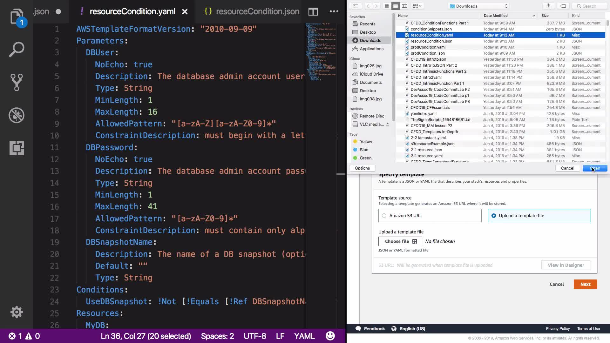Screen dimensions: 610x343
Task: Select the Amazon S3 URL radio option
Action: tap(384, 216)
